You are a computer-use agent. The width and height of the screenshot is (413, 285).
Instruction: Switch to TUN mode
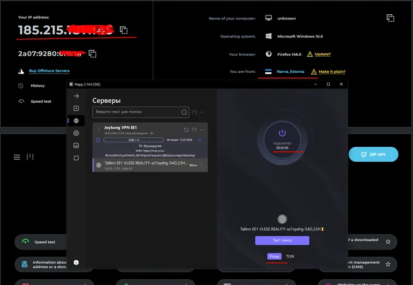pyautogui.click(x=290, y=256)
